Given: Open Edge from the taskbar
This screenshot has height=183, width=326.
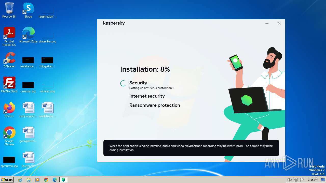Looking at the screenshot, I should pos(55,180).
